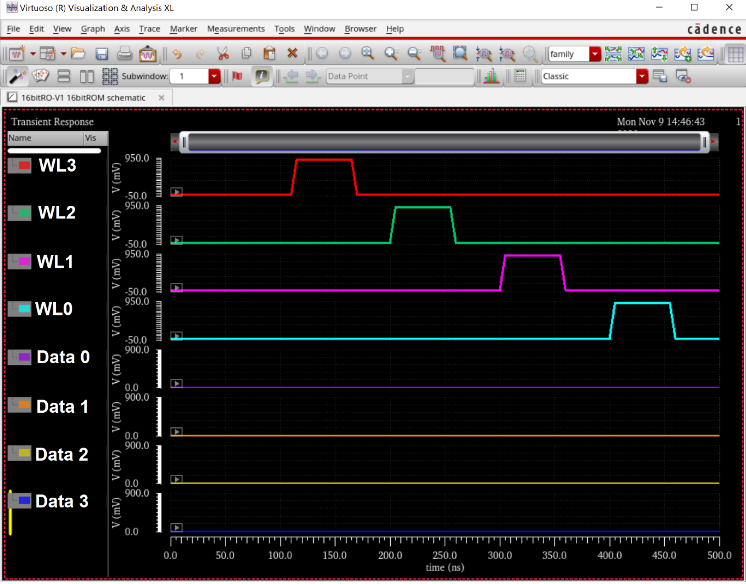Save the session with the floppy disk icon
Screen dimensions: 746x584
tap(101, 54)
